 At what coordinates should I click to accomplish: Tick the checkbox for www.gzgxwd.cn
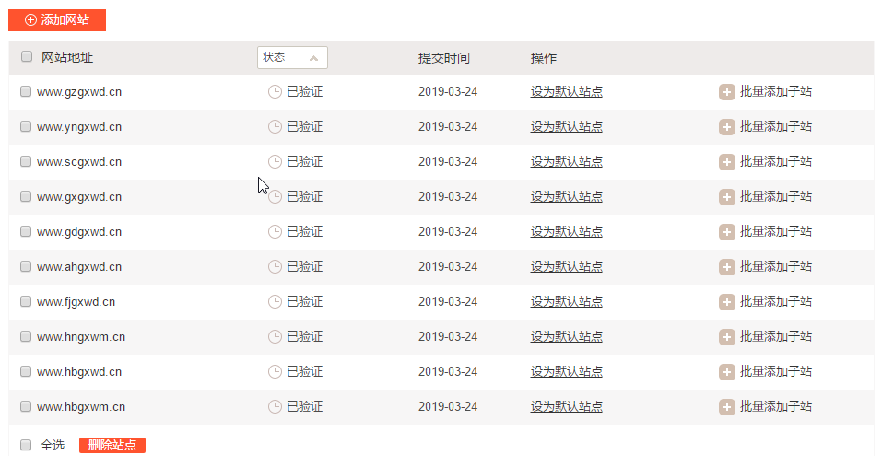pos(26,91)
